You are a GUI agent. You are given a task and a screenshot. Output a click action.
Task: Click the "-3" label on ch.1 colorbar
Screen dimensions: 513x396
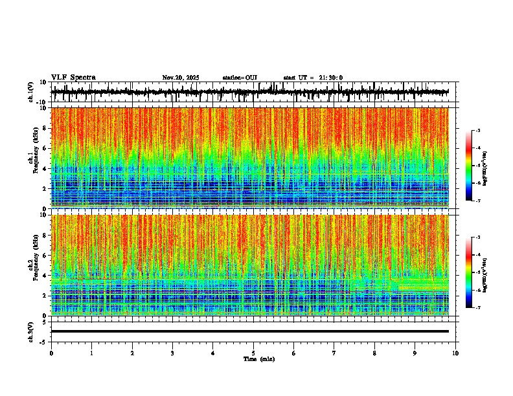478,130
